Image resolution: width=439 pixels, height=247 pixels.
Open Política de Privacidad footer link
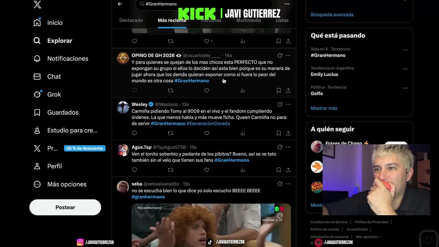371,222
